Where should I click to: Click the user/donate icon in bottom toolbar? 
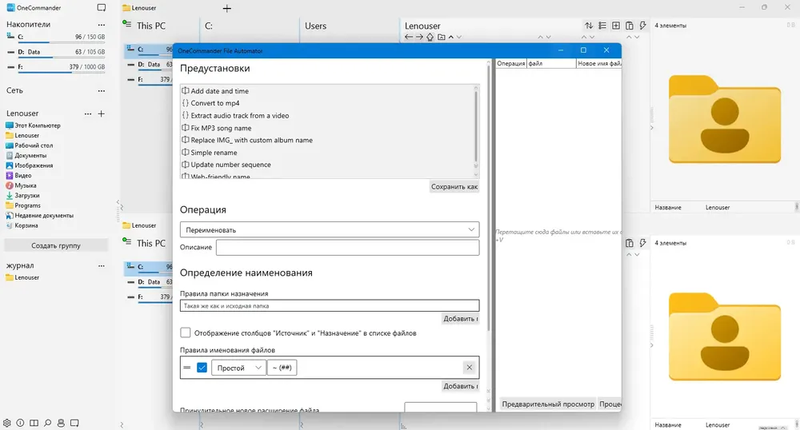click(x=61, y=423)
